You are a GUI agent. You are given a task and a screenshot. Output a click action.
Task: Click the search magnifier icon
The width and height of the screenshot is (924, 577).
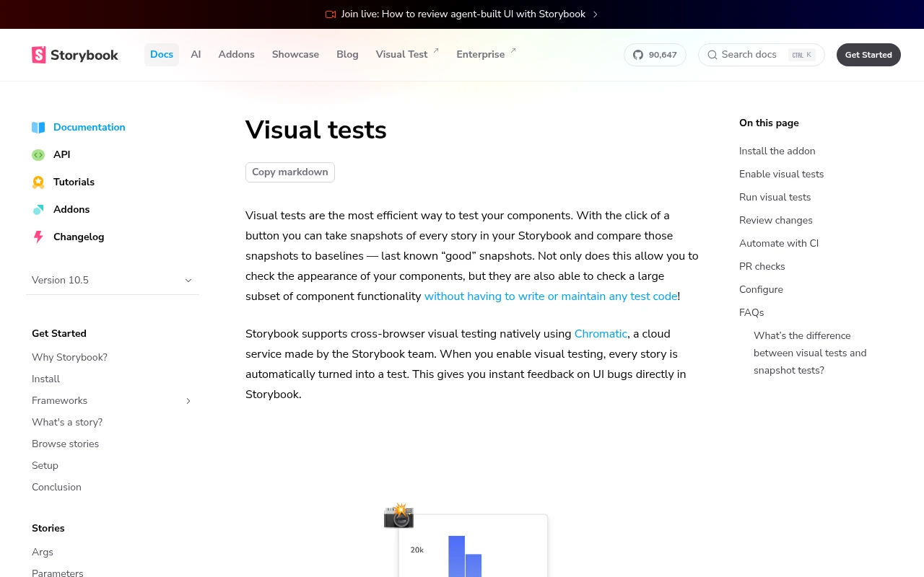712,55
